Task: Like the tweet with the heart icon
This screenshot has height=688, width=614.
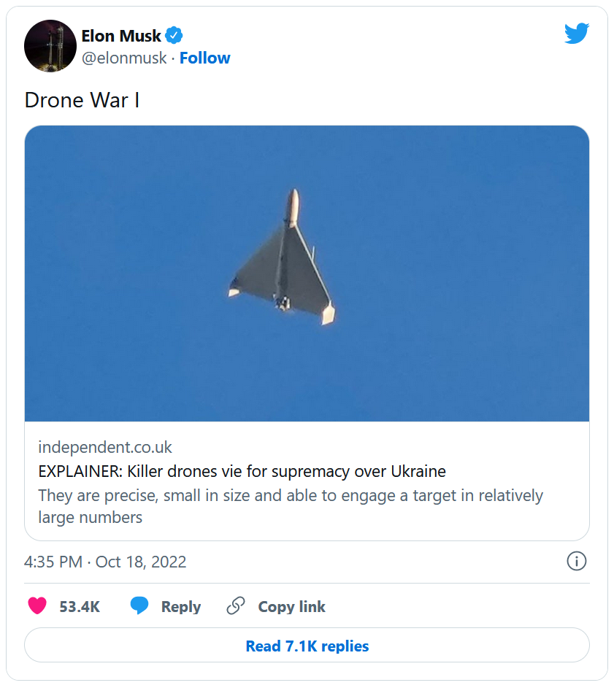Action: [x=37, y=606]
